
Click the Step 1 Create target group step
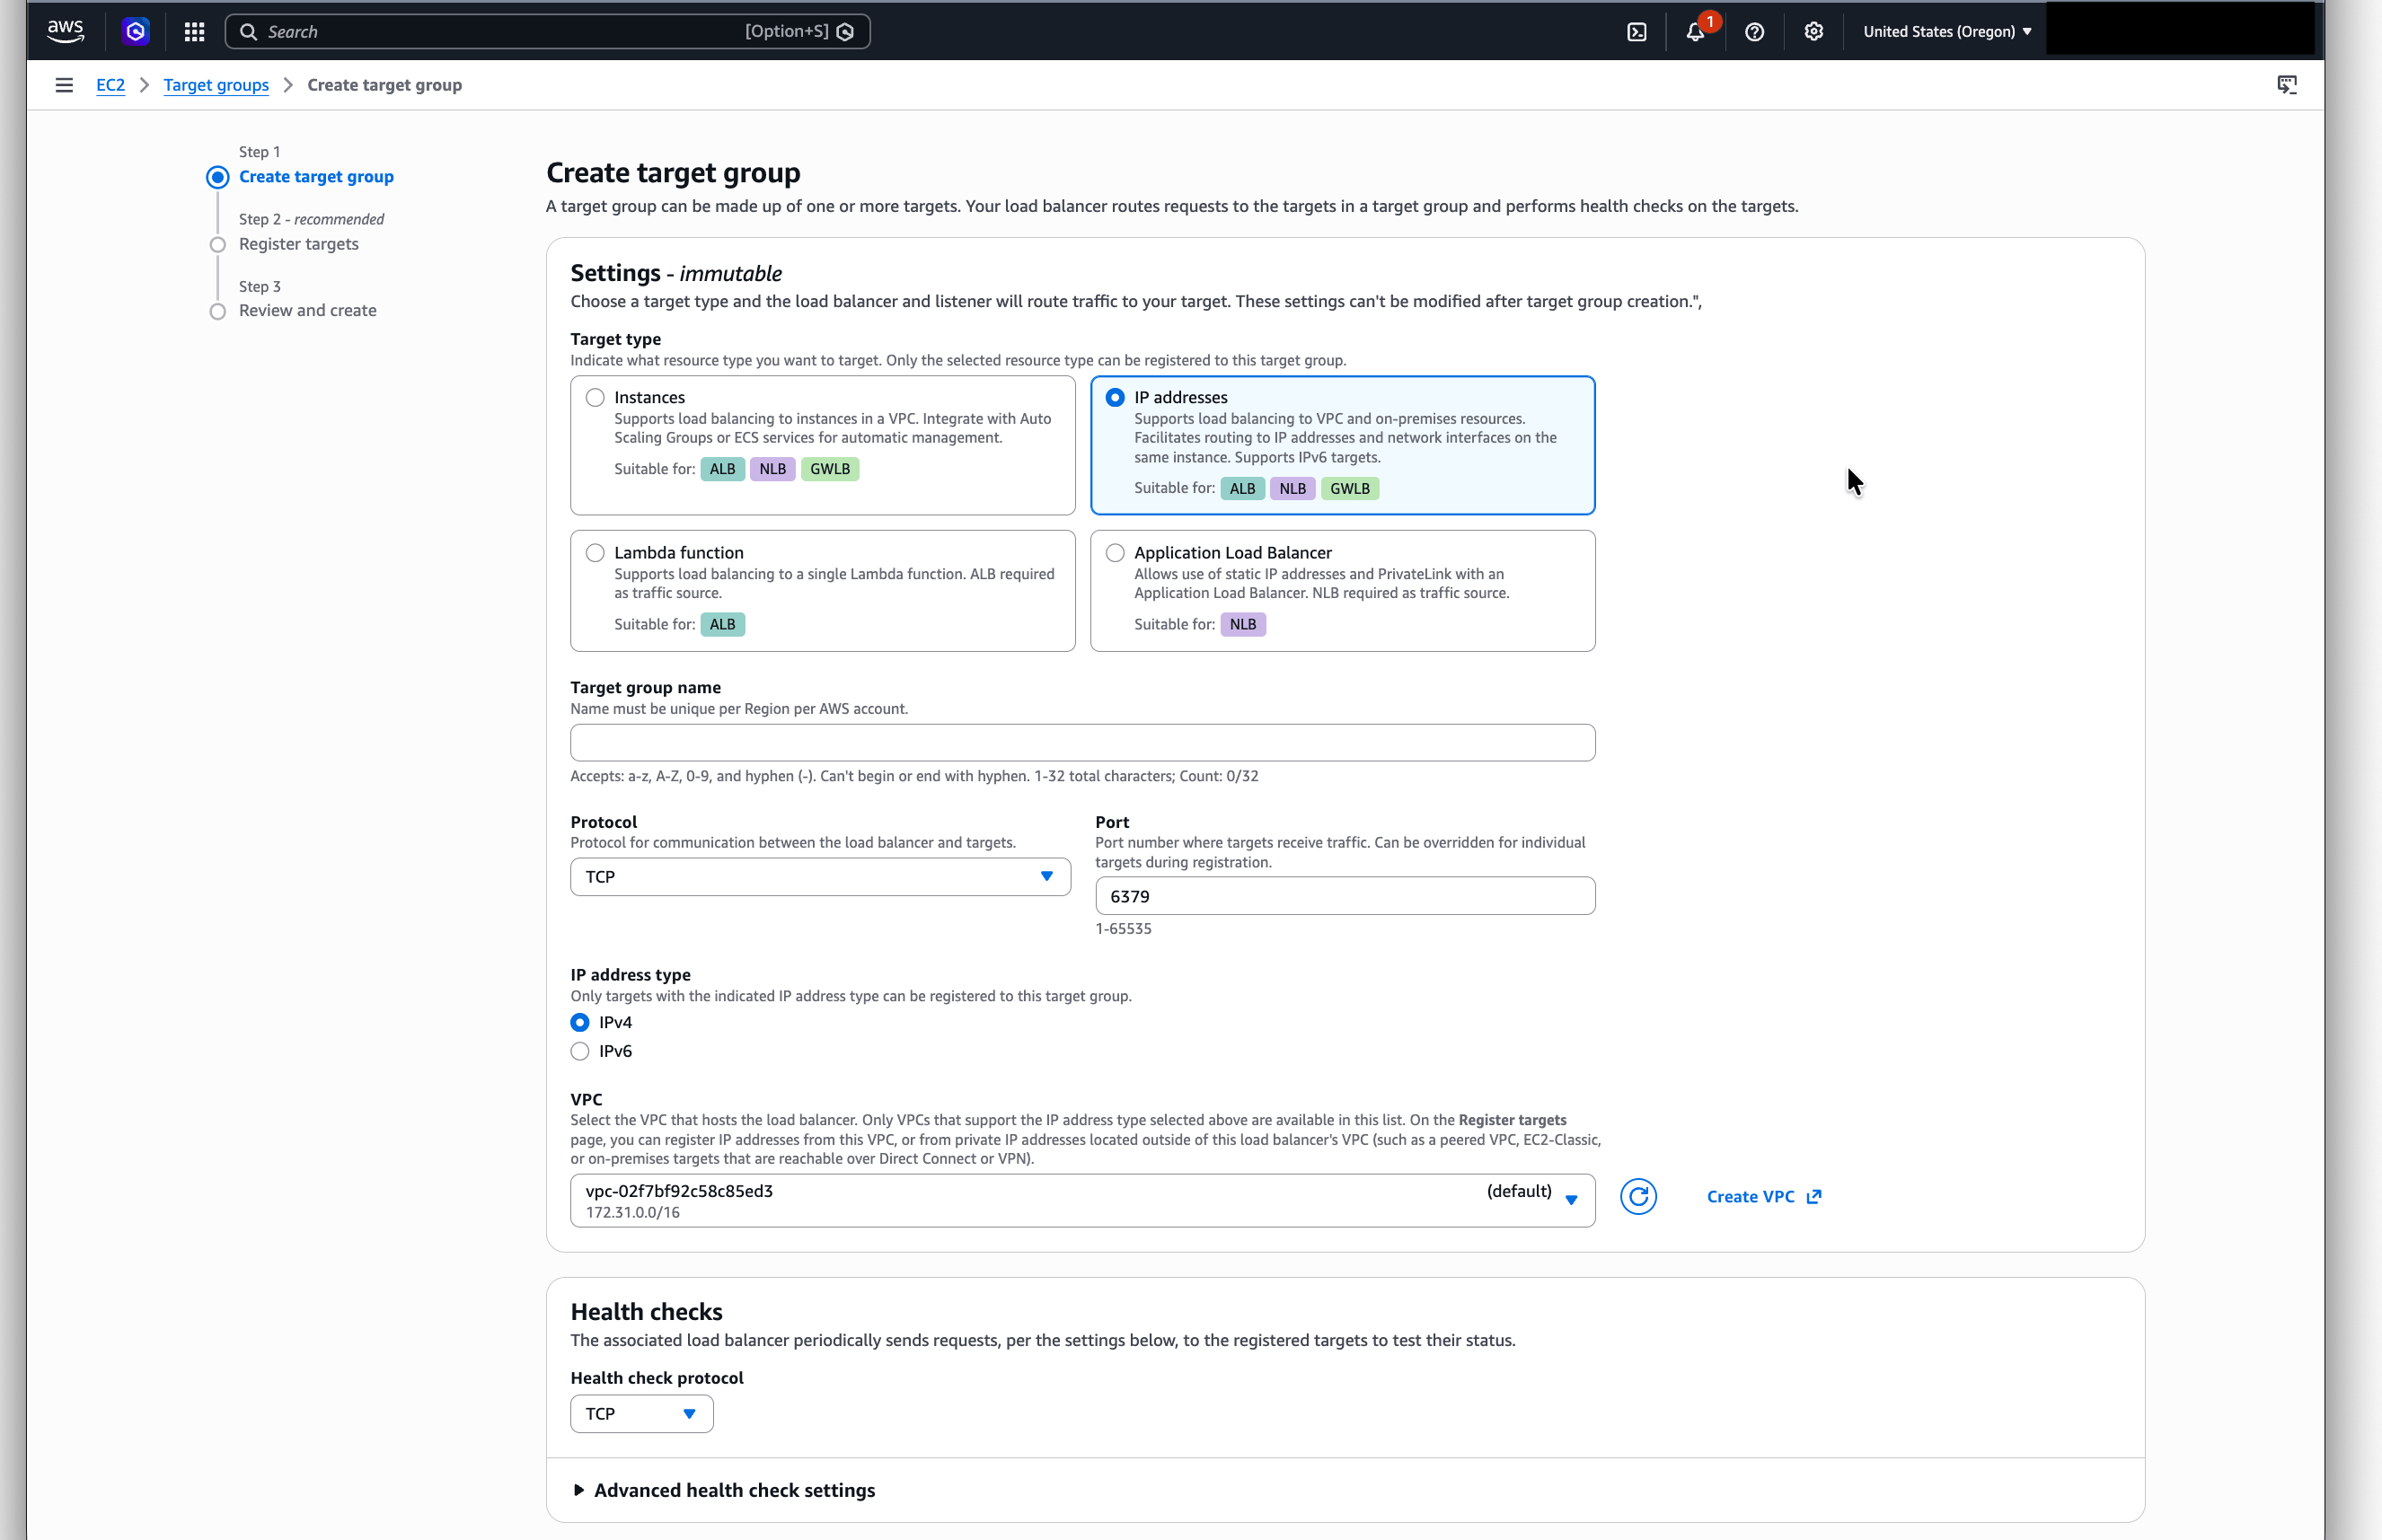(x=316, y=177)
